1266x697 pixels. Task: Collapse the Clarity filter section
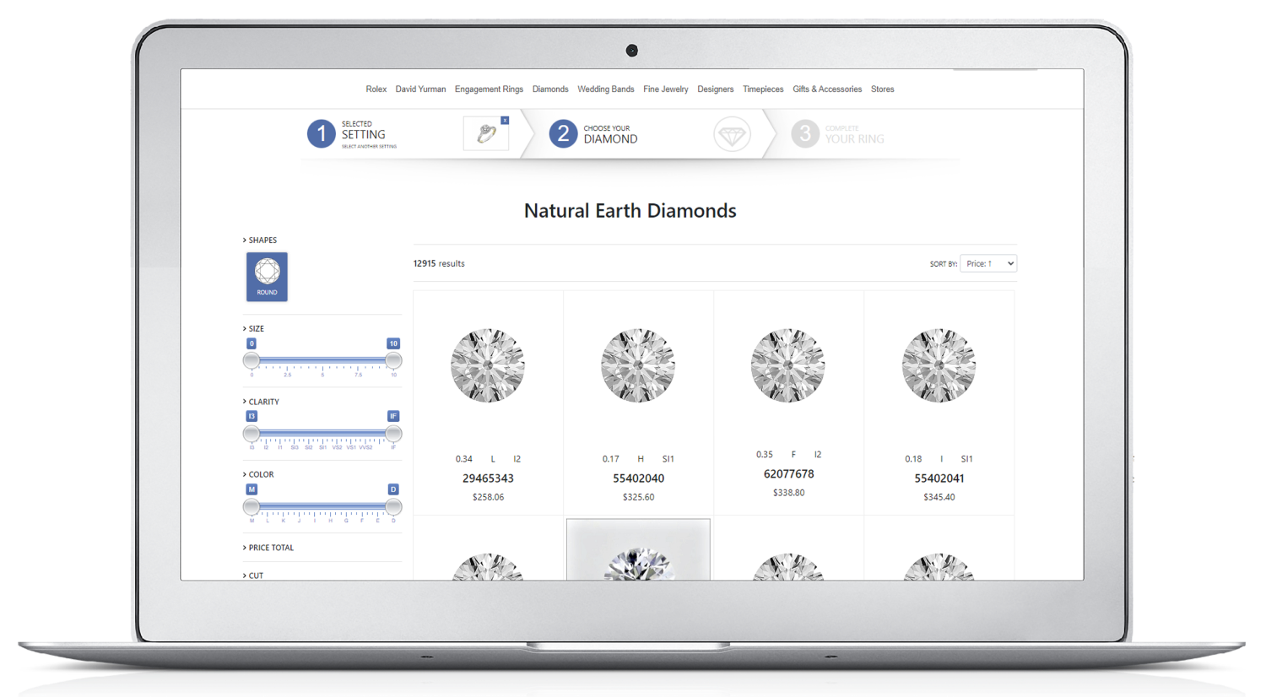pyautogui.click(x=261, y=403)
